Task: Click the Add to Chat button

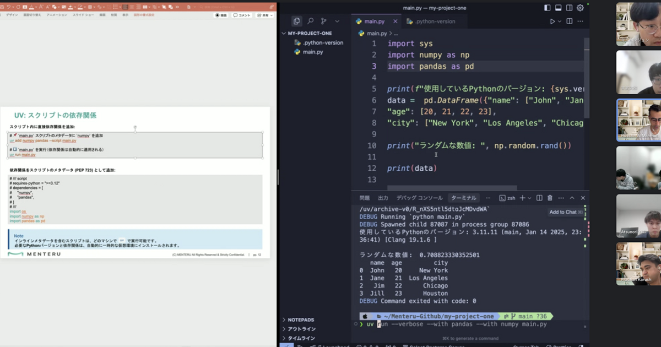Action: click(563, 212)
